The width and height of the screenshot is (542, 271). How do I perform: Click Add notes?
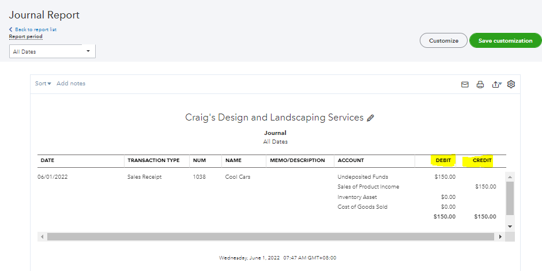(71, 84)
